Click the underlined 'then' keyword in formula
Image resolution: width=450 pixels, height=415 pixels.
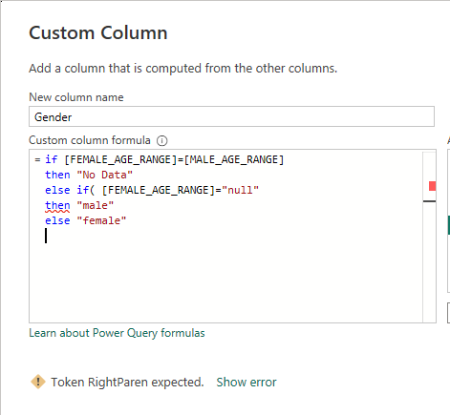click(x=57, y=205)
